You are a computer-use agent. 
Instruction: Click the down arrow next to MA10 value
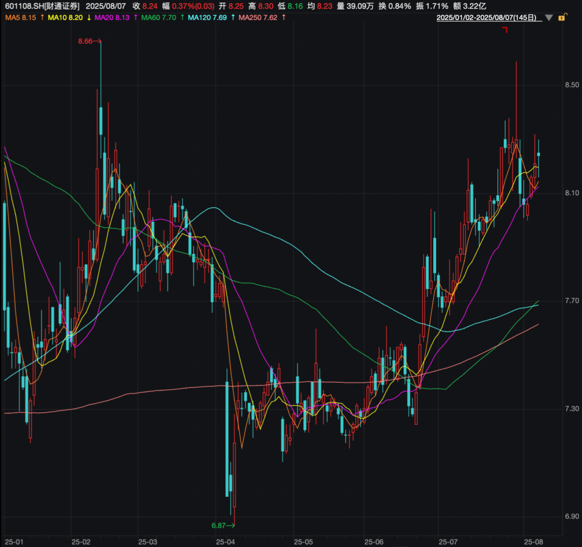(88, 18)
